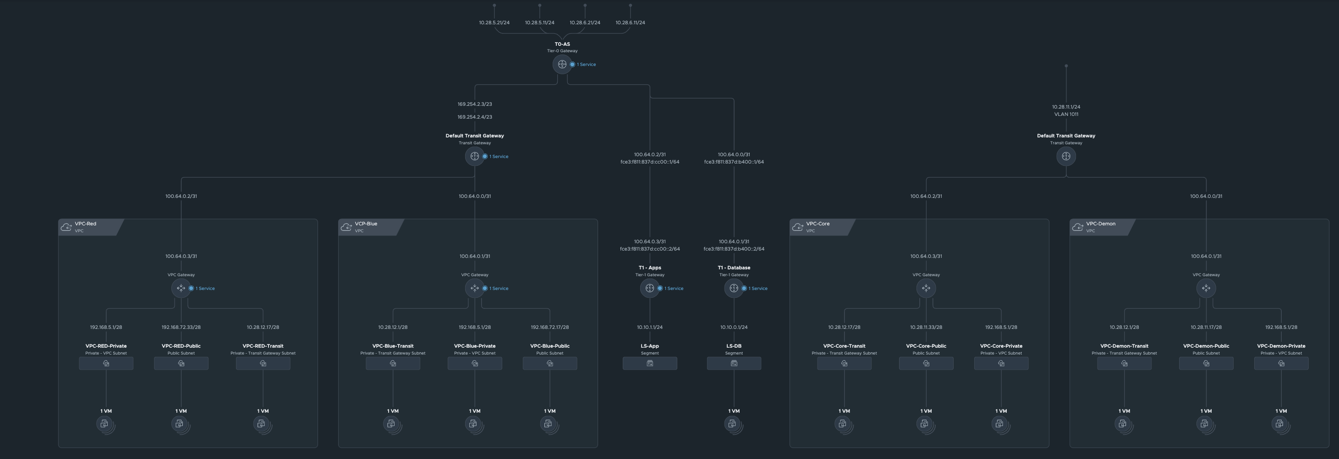Click the VPC-Core-Public subnet icon

(x=926, y=363)
